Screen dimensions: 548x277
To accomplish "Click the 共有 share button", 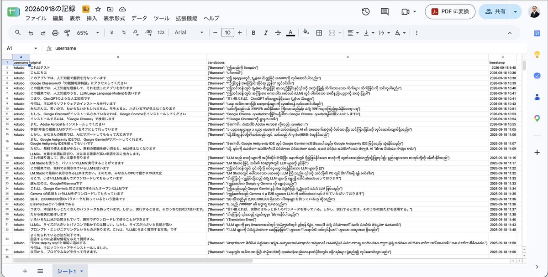I will pyautogui.click(x=495, y=12).
